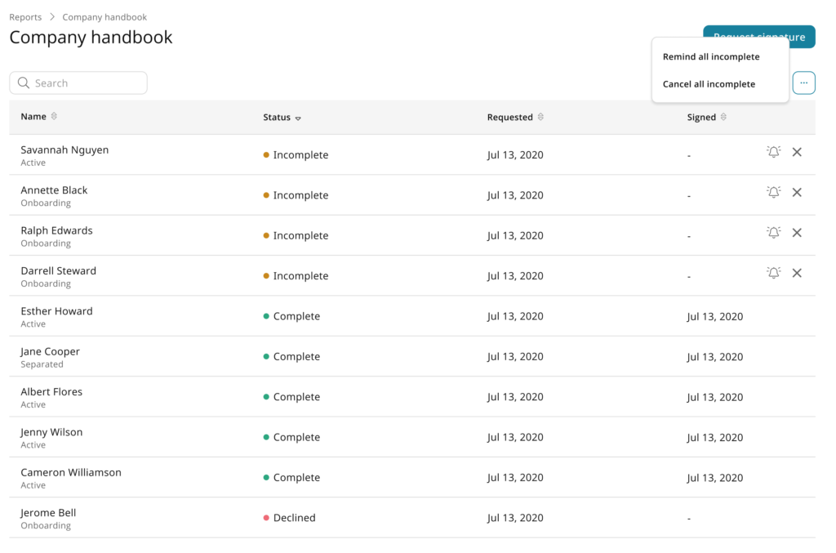
Task: Click Company handbook breadcrumb
Action: [x=104, y=17]
